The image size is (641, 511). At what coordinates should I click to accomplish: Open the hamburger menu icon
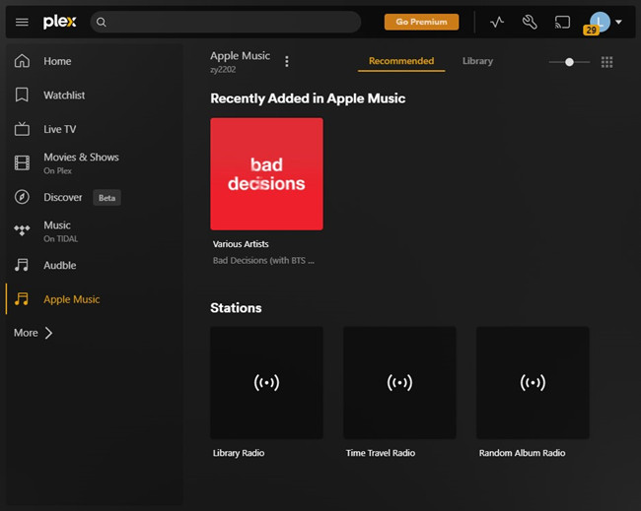(22, 22)
